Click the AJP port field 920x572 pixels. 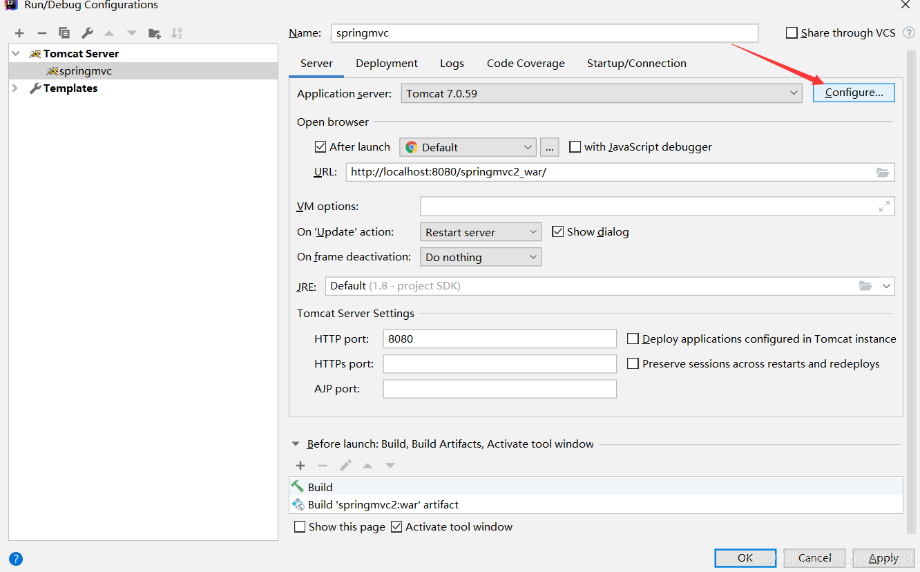(500, 388)
